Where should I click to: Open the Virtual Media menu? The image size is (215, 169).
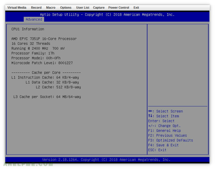pyautogui.click(x=17, y=8)
